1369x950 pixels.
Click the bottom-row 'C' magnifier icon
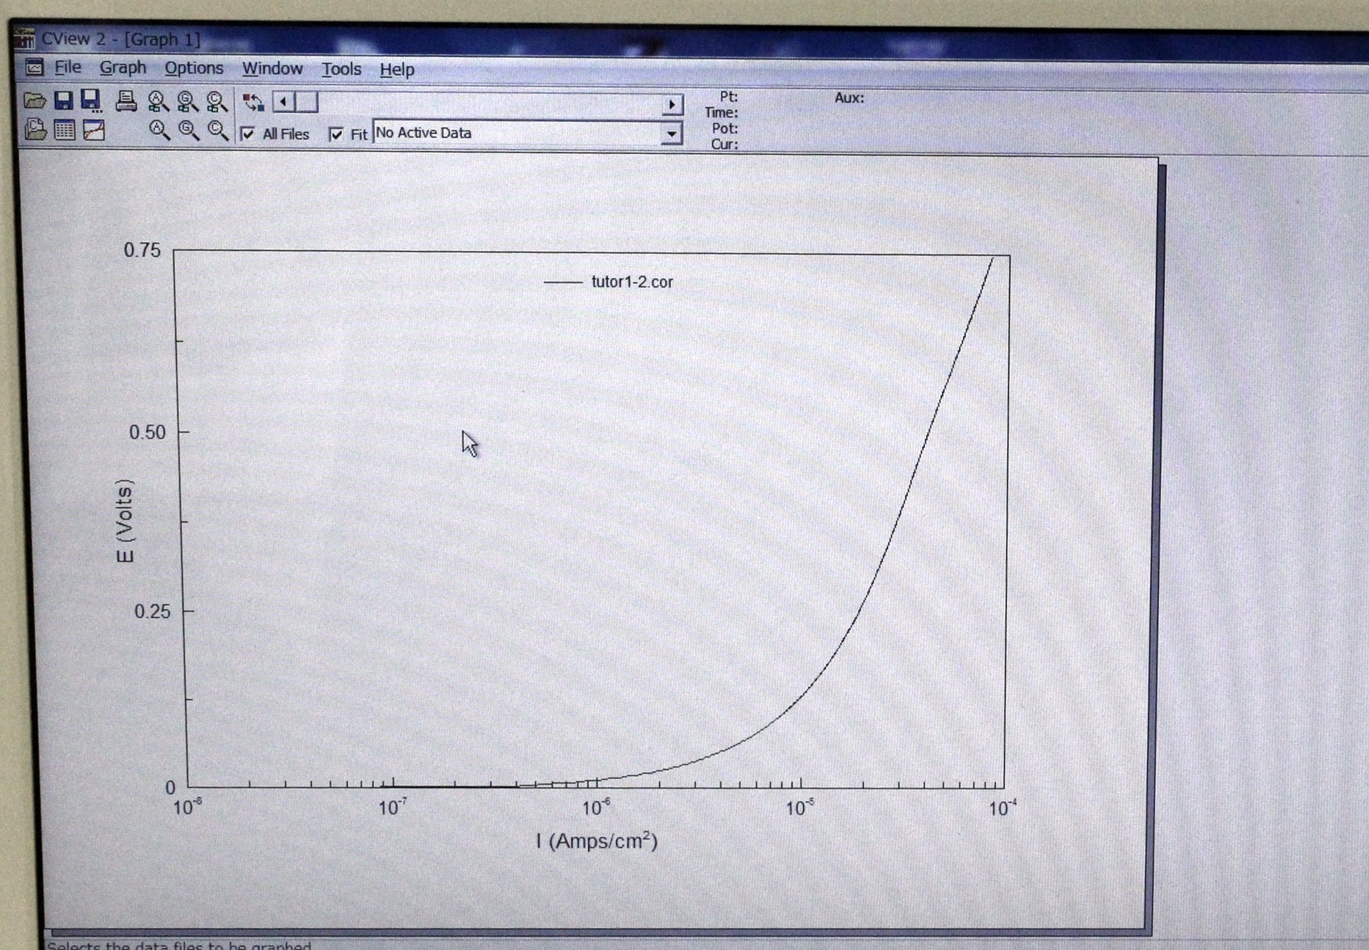click(x=218, y=131)
